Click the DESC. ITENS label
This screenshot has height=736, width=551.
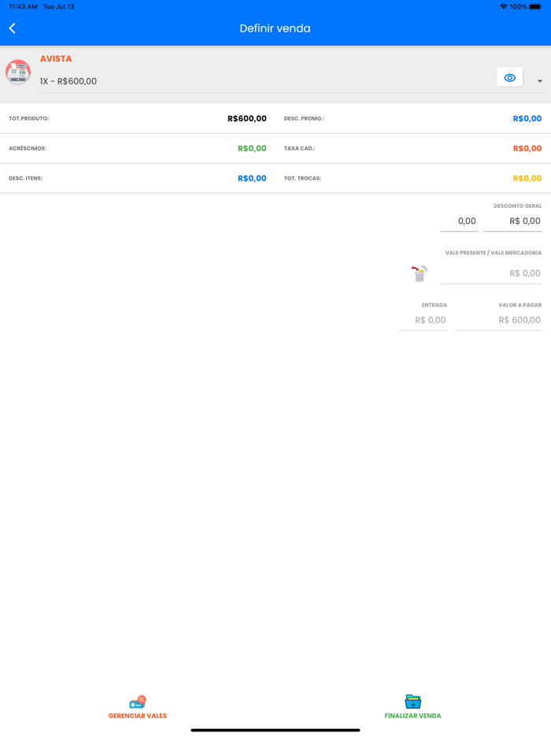click(25, 178)
